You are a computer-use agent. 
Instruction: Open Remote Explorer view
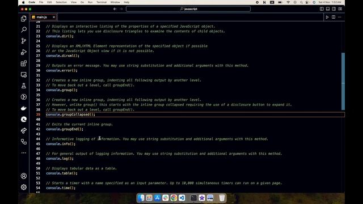[24, 74]
